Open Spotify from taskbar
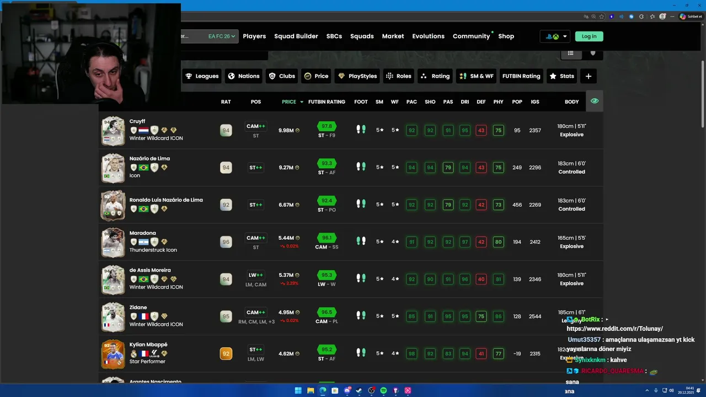This screenshot has width=706, height=397. (383, 390)
